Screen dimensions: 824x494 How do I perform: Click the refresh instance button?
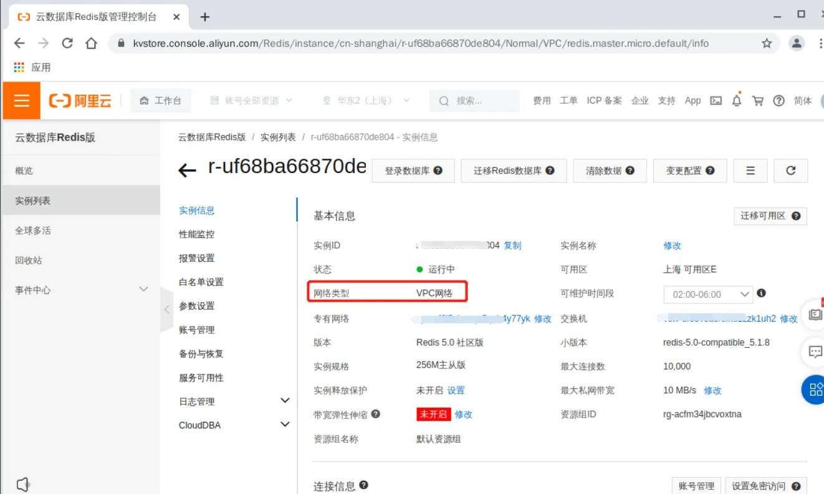(x=791, y=170)
